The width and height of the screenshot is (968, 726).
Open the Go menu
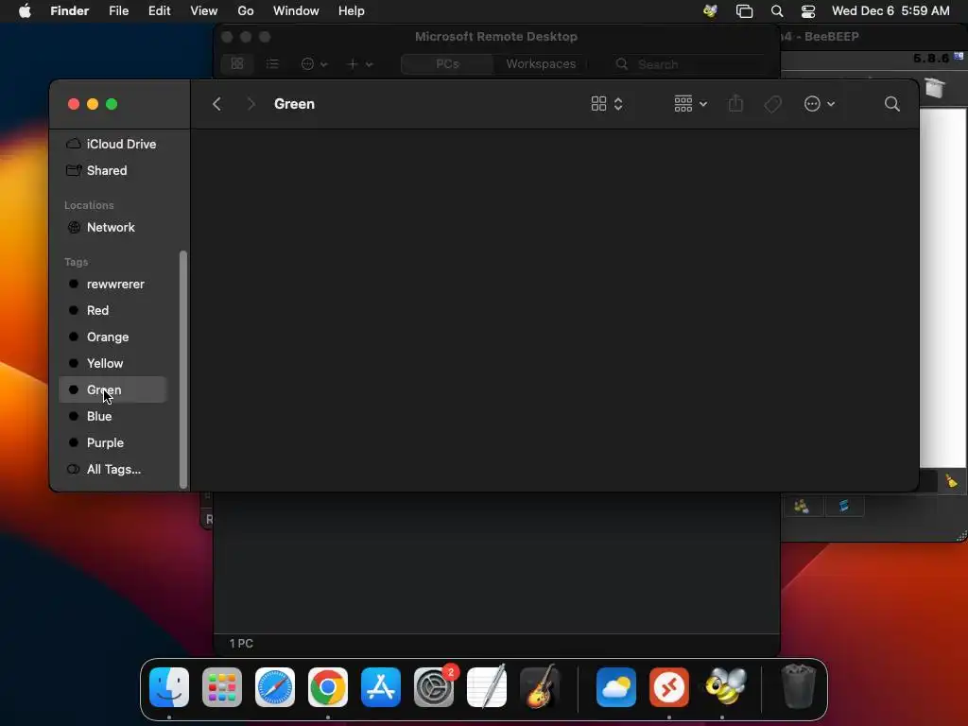tap(246, 11)
